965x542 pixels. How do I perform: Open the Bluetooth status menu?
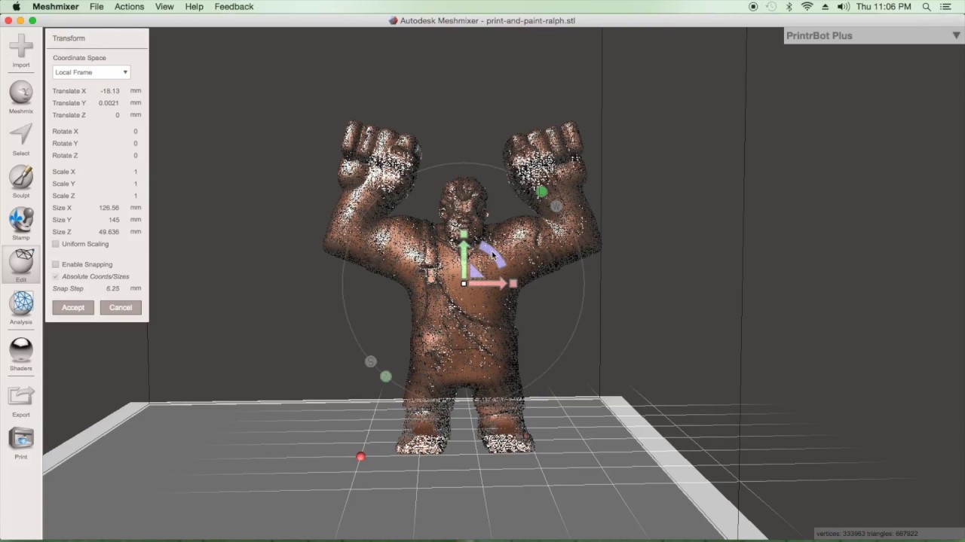click(789, 7)
